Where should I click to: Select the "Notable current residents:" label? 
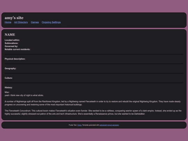pyautogui.click(x=17, y=49)
